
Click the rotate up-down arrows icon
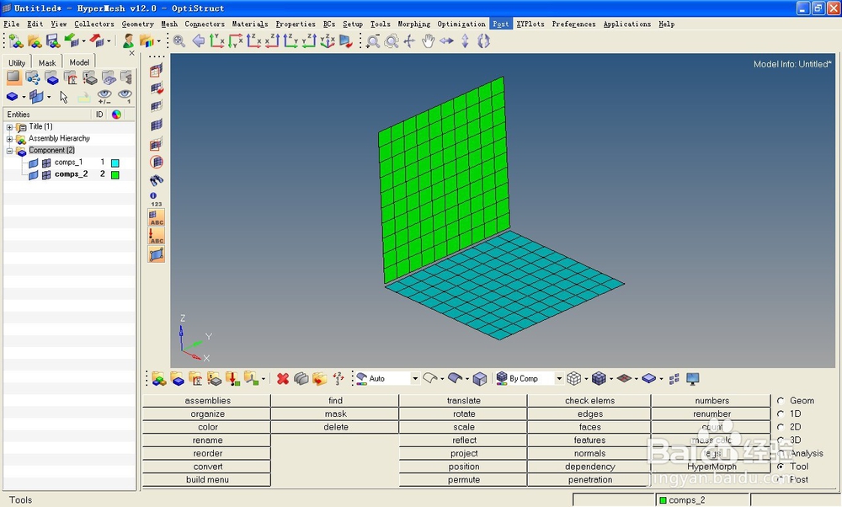(465, 41)
